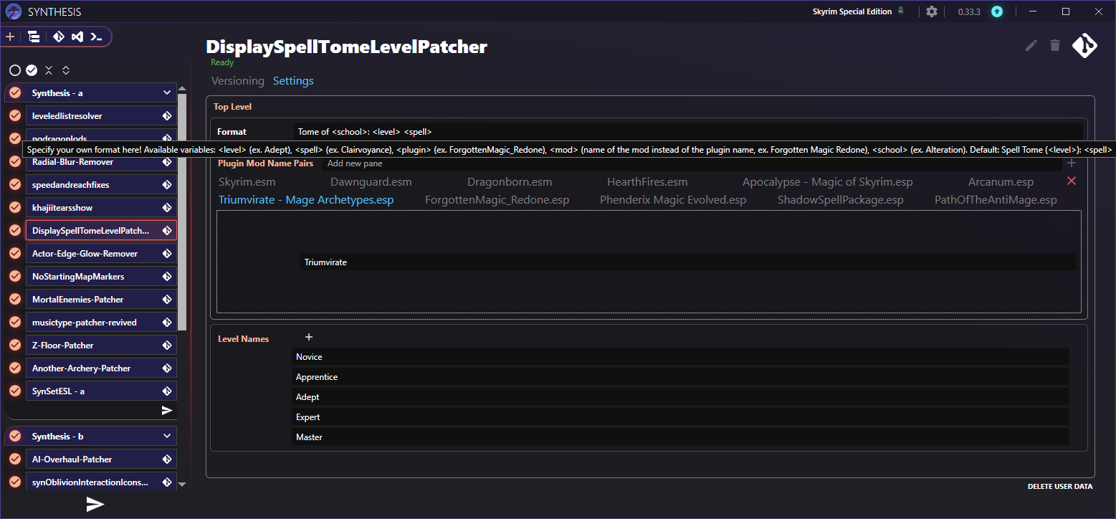1116x519 pixels.
Task: Toggle the check for SynSetESL - a
Action: [x=15, y=391]
